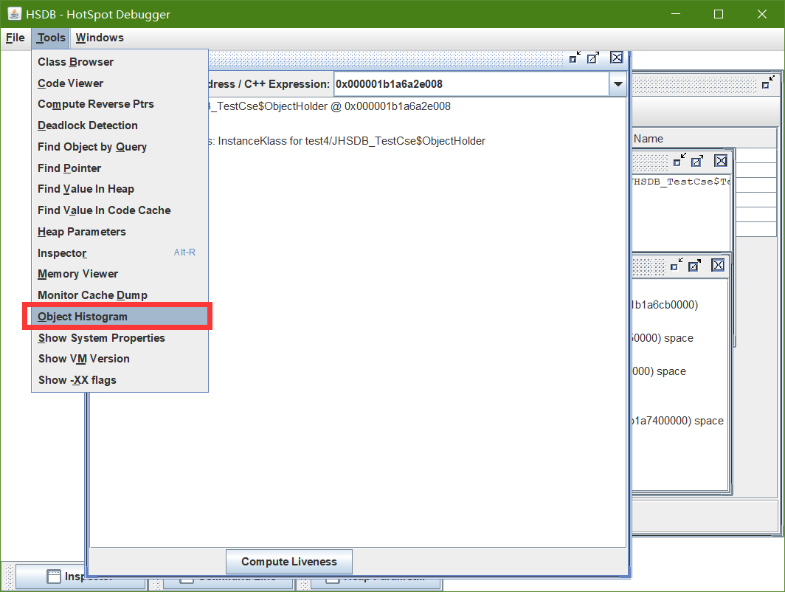Open Memory Viewer
785x592 pixels.
tap(120, 274)
